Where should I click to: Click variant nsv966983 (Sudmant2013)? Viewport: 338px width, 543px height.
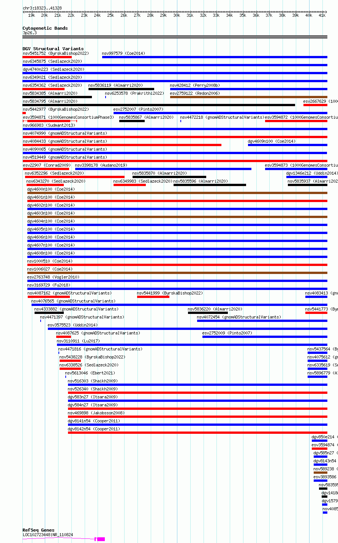175,129
